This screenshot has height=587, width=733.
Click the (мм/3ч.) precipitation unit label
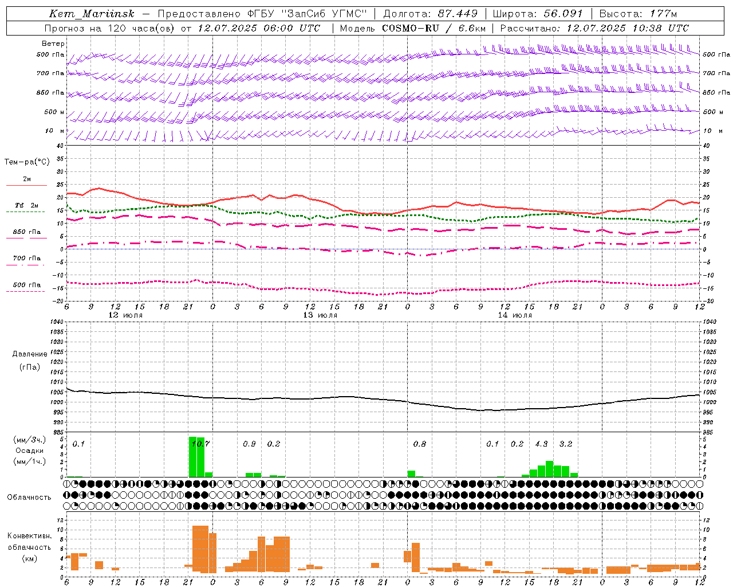point(29,440)
